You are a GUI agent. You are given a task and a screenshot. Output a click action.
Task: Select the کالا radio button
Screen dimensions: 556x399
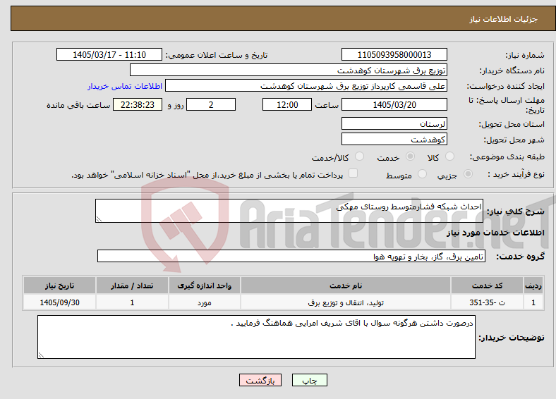click(449, 156)
